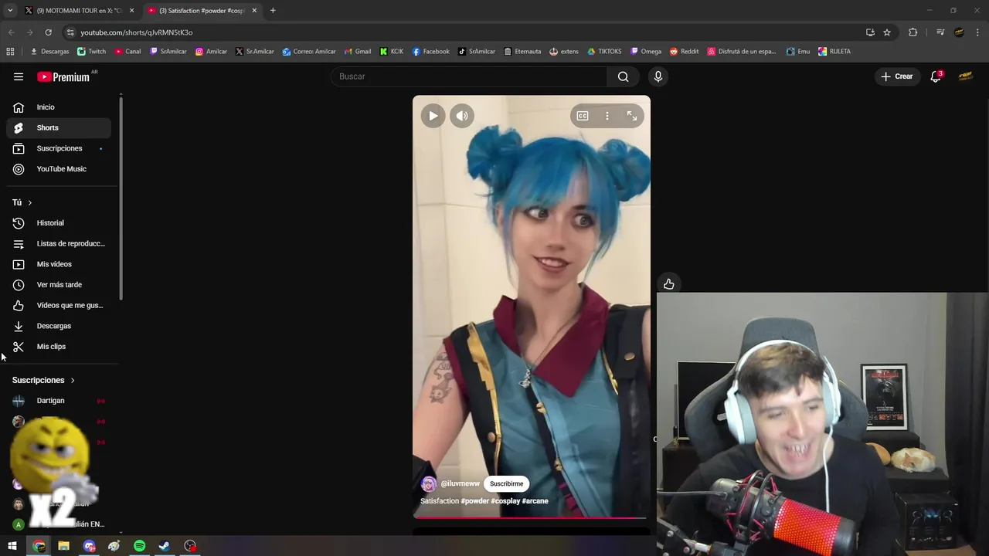Screen dimensions: 989x556
Task: Expand the Suscripciones section header
Action: [44, 380]
